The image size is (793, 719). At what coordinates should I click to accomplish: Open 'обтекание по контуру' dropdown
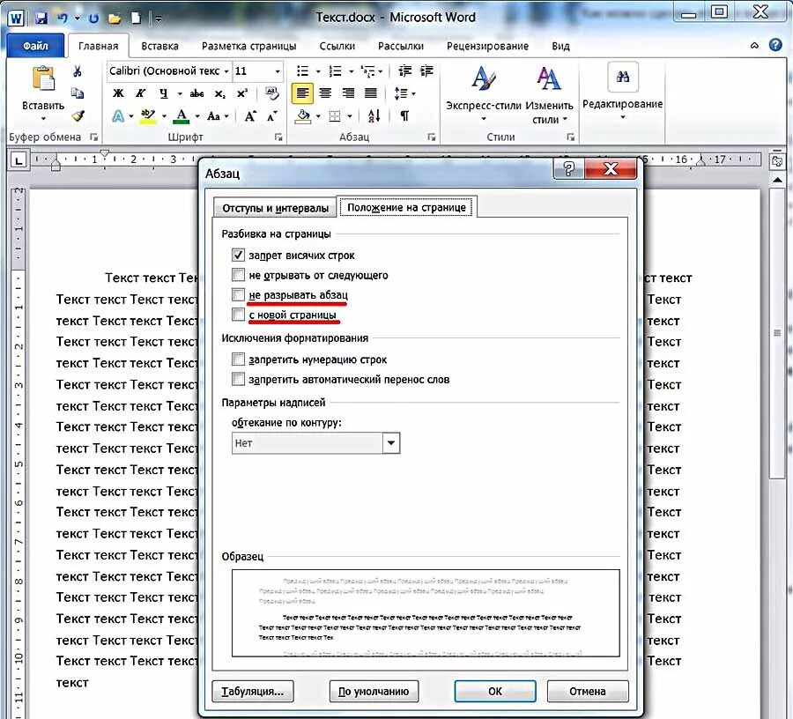[x=391, y=443]
